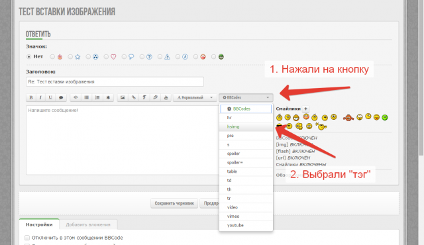Screen dimensions: 424x245
Task: Click the YouTube toolbar button
Action: click(166, 97)
